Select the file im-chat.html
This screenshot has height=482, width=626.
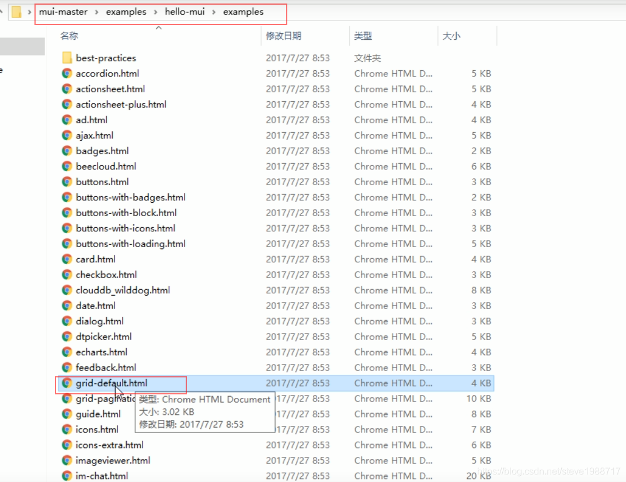click(x=102, y=476)
